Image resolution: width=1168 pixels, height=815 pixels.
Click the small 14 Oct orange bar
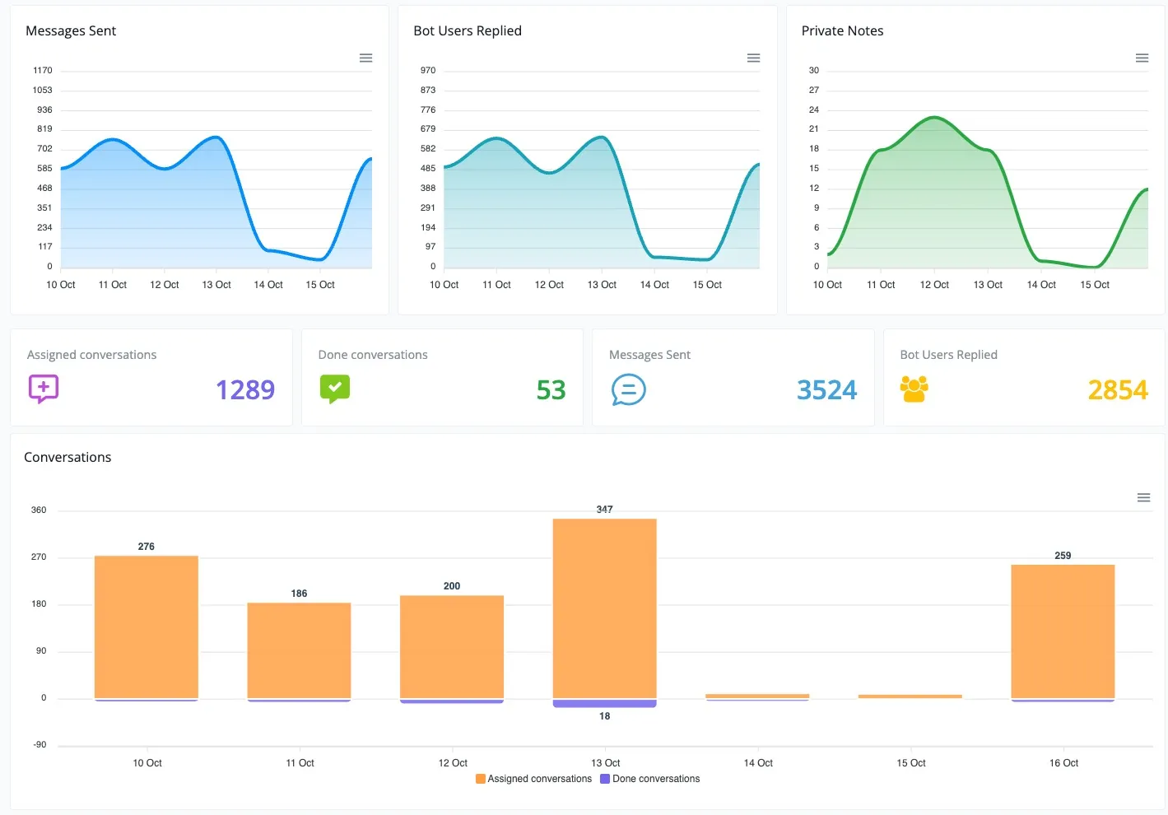(x=757, y=696)
